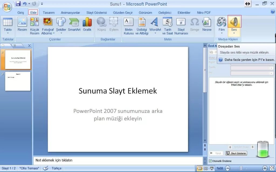
Task: Insert Slayt Numarası
Action: pos(181,26)
